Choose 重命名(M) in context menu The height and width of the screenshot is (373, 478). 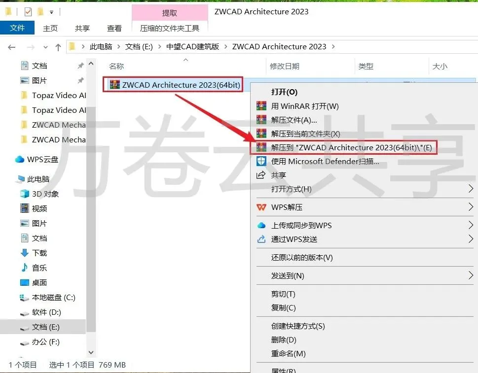pos(289,353)
